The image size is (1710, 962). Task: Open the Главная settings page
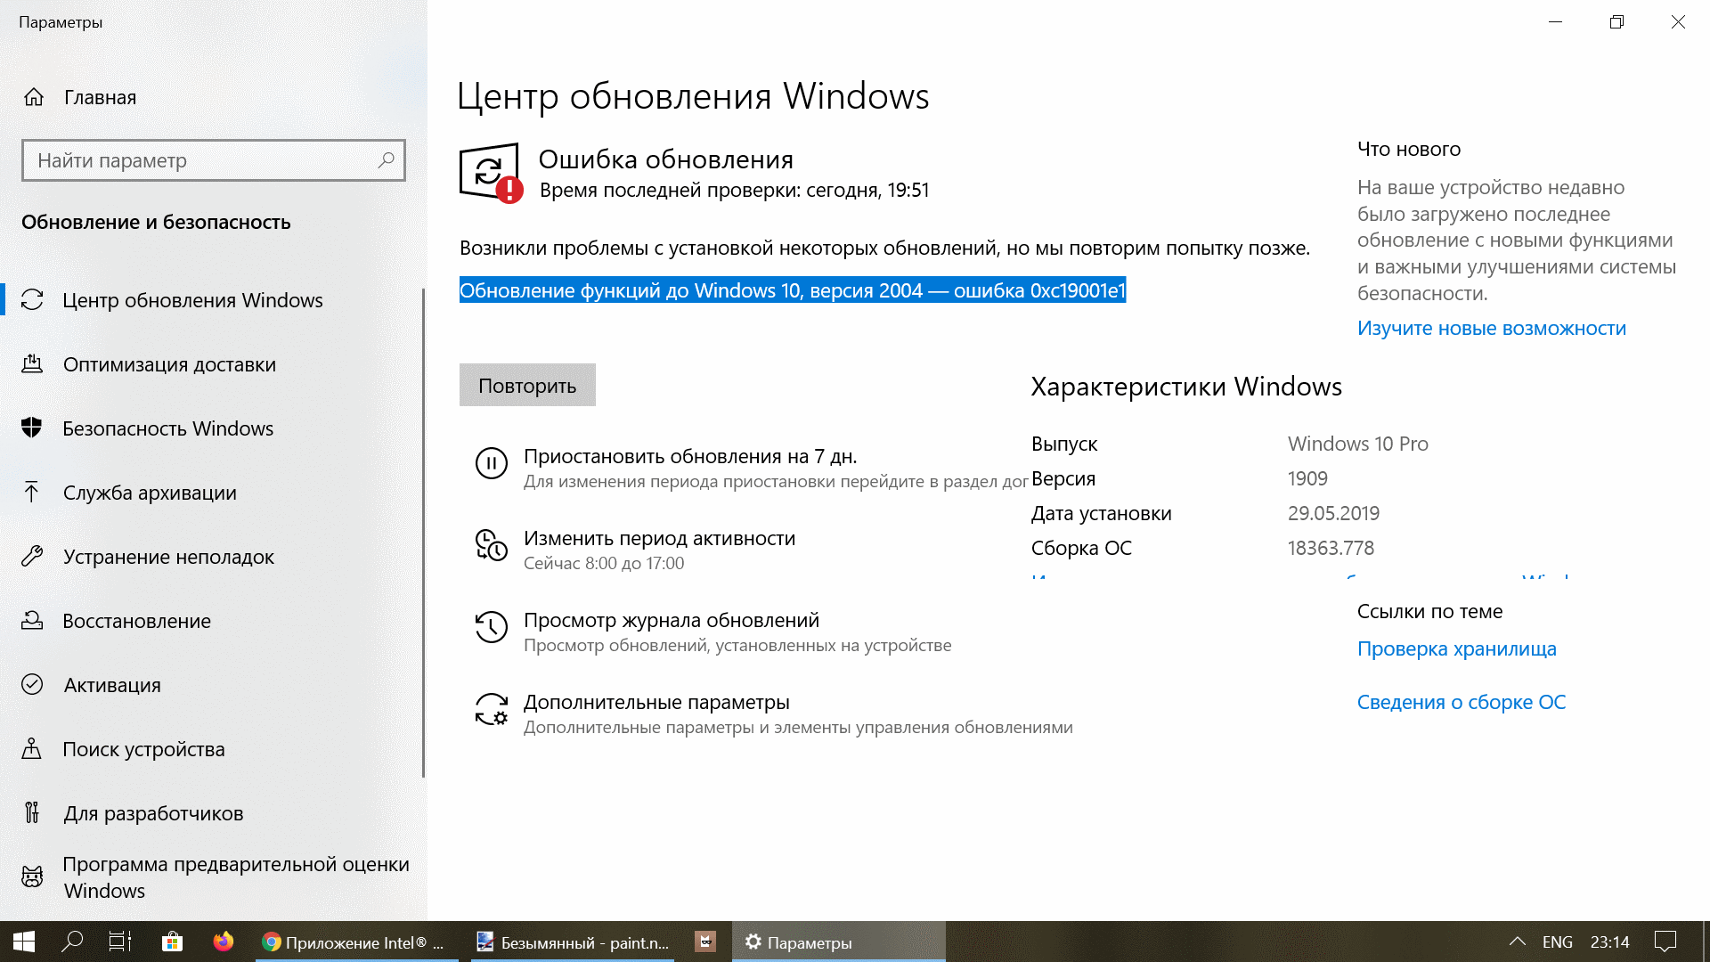coord(101,97)
